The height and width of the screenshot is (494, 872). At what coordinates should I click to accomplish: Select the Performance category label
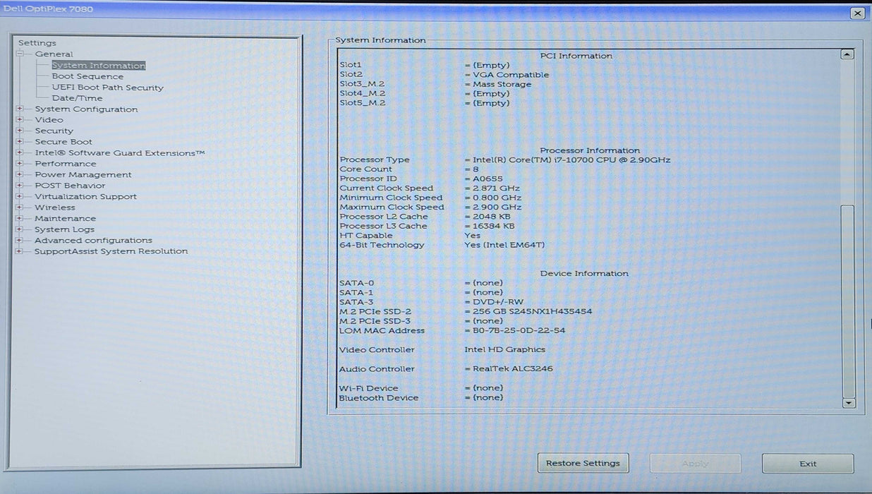pos(66,164)
